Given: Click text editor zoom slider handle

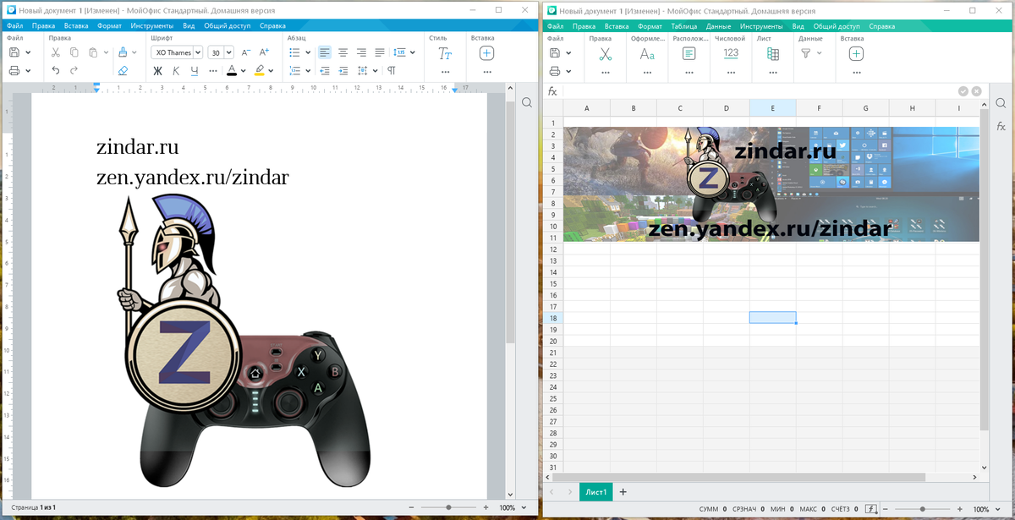Looking at the screenshot, I should pyautogui.click(x=448, y=507).
